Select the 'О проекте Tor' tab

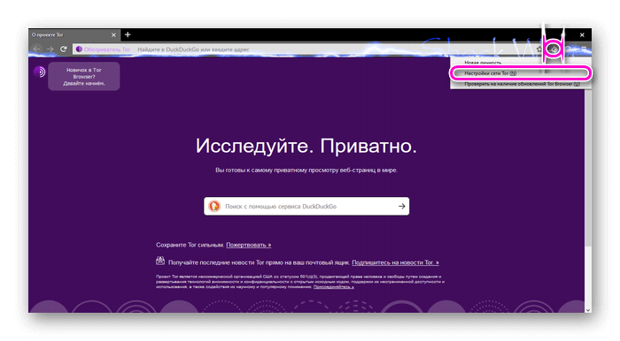click(74, 35)
